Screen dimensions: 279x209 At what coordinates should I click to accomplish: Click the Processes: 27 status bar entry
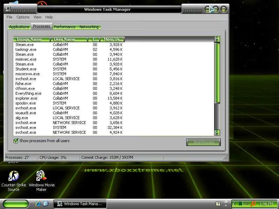(x=17, y=157)
